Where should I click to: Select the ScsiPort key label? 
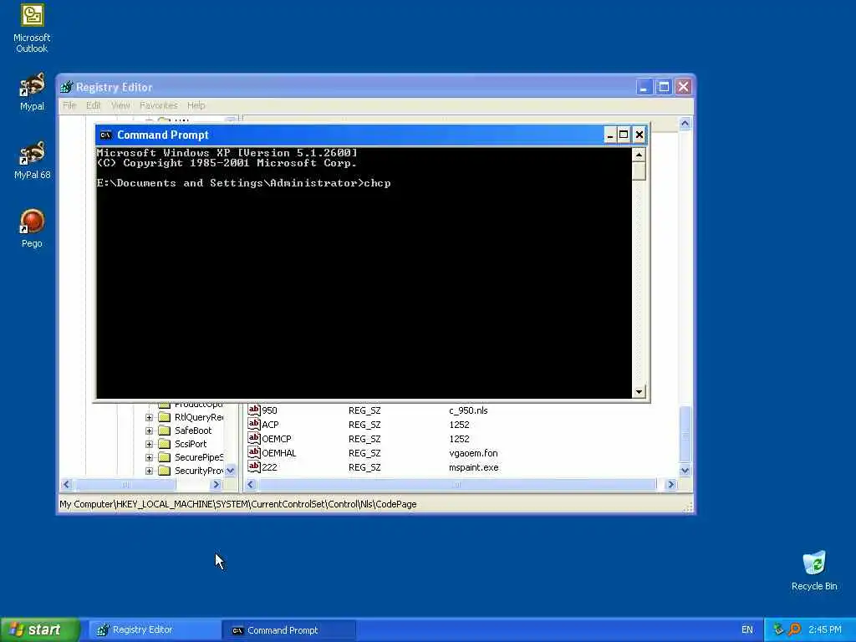191,444
